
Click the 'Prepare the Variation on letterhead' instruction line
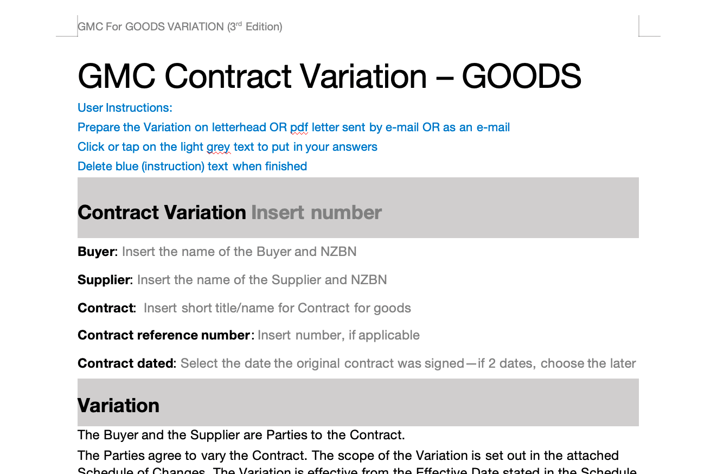point(294,127)
